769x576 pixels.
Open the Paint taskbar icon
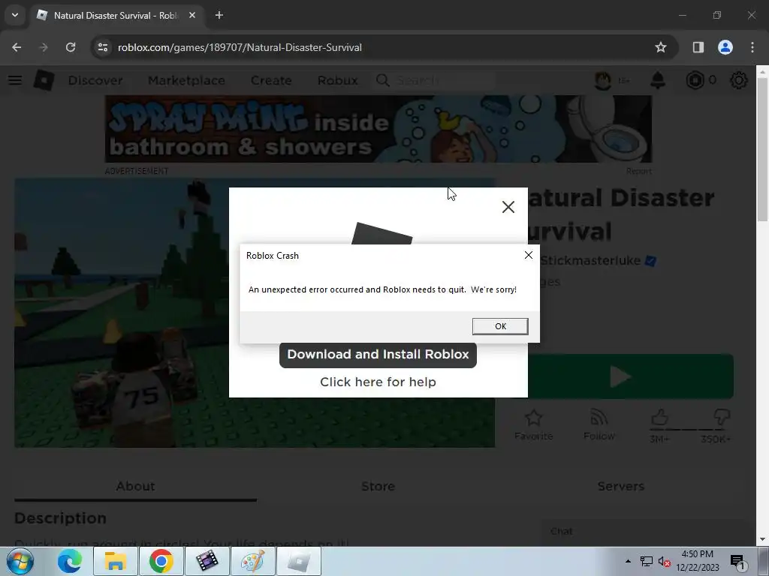coord(252,561)
